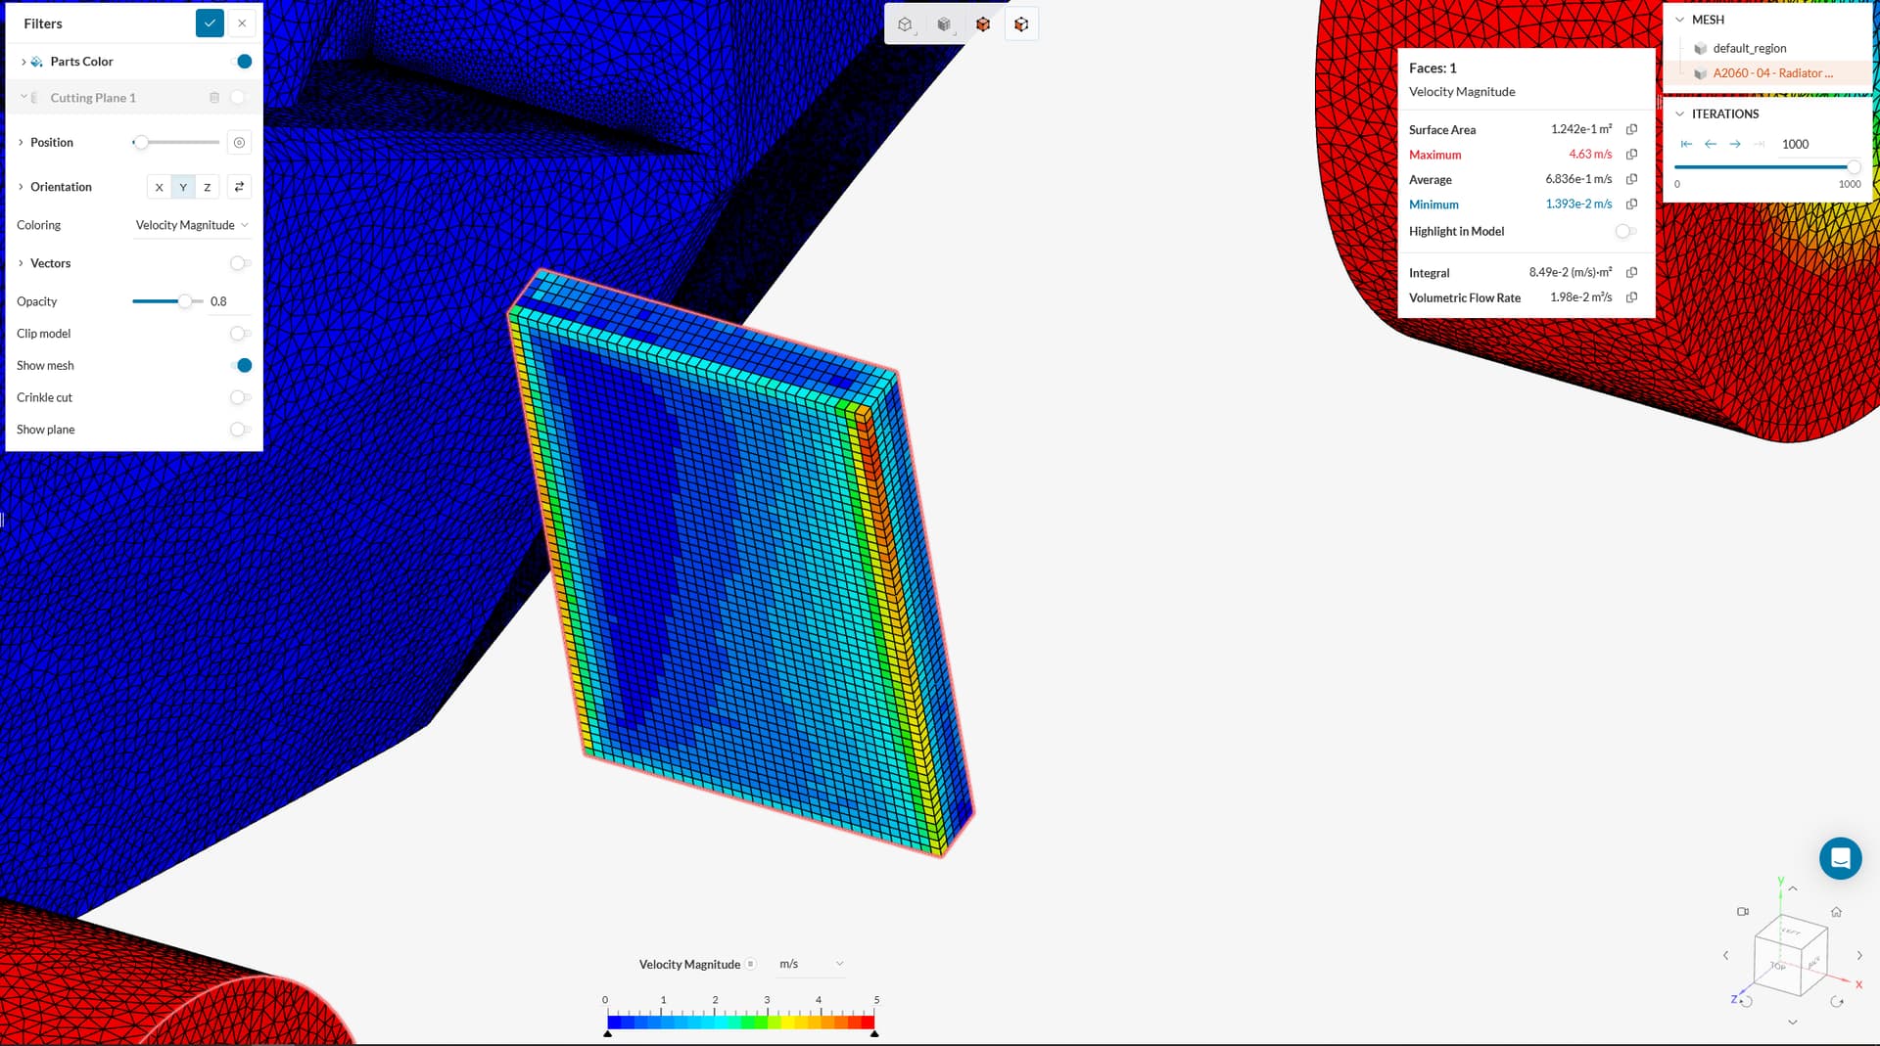Step to previous iteration with left arrow
This screenshot has width=1880, height=1046.
coord(1711,144)
